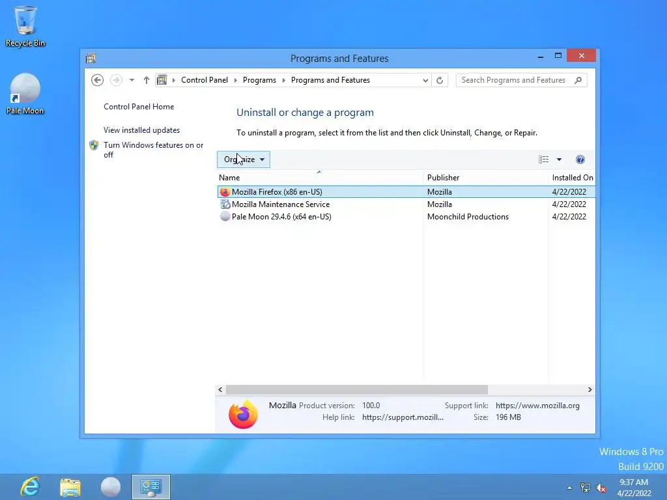Click Programs and Features breadcrumb segment
667x500 pixels.
[x=330, y=80]
